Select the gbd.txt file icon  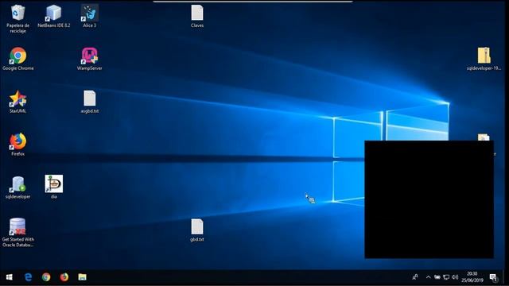[x=197, y=230]
